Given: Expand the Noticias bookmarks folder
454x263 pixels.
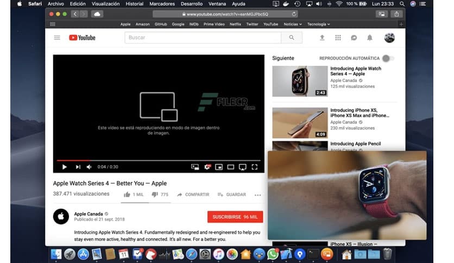Looking at the screenshot, I should (293, 24).
